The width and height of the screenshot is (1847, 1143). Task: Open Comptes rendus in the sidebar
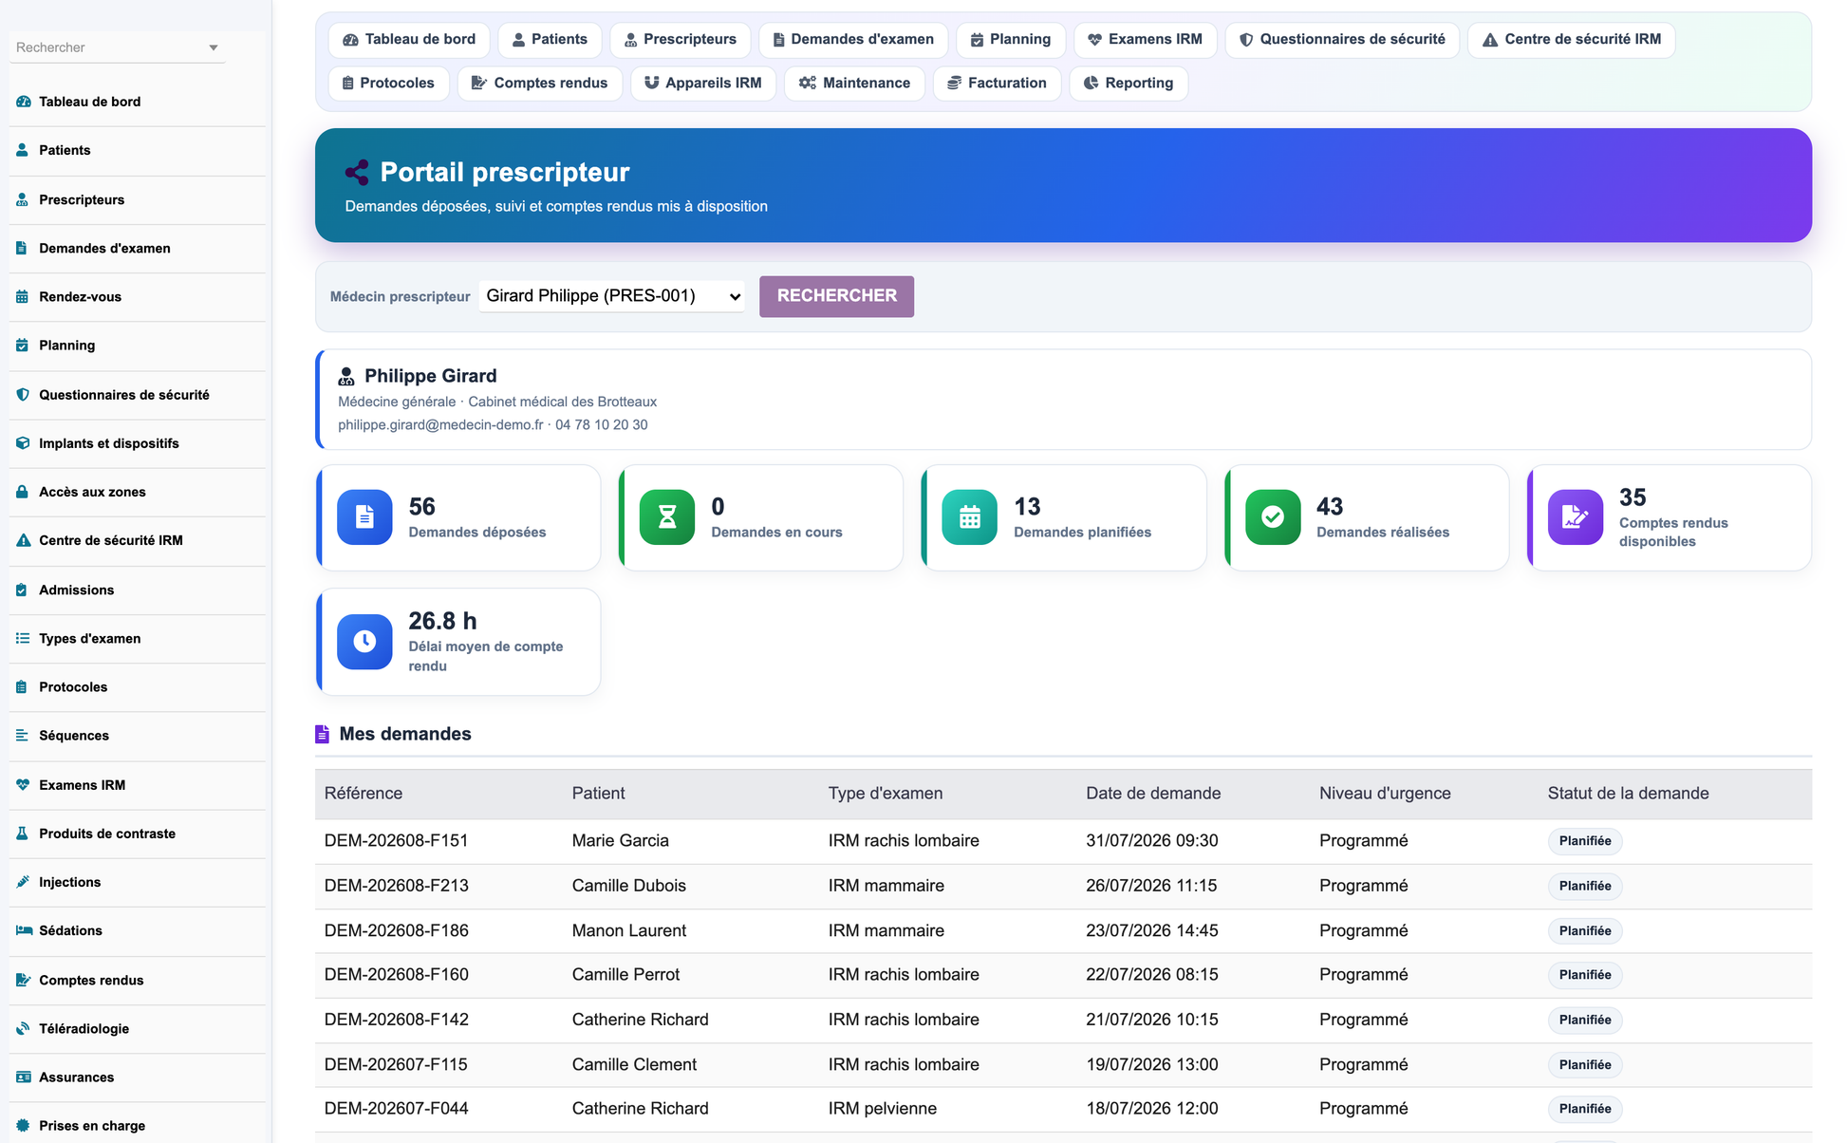pos(138,980)
